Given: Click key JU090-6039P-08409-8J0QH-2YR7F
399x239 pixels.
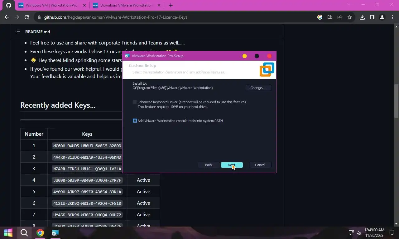Looking at the screenshot, I should pyautogui.click(x=87, y=180).
